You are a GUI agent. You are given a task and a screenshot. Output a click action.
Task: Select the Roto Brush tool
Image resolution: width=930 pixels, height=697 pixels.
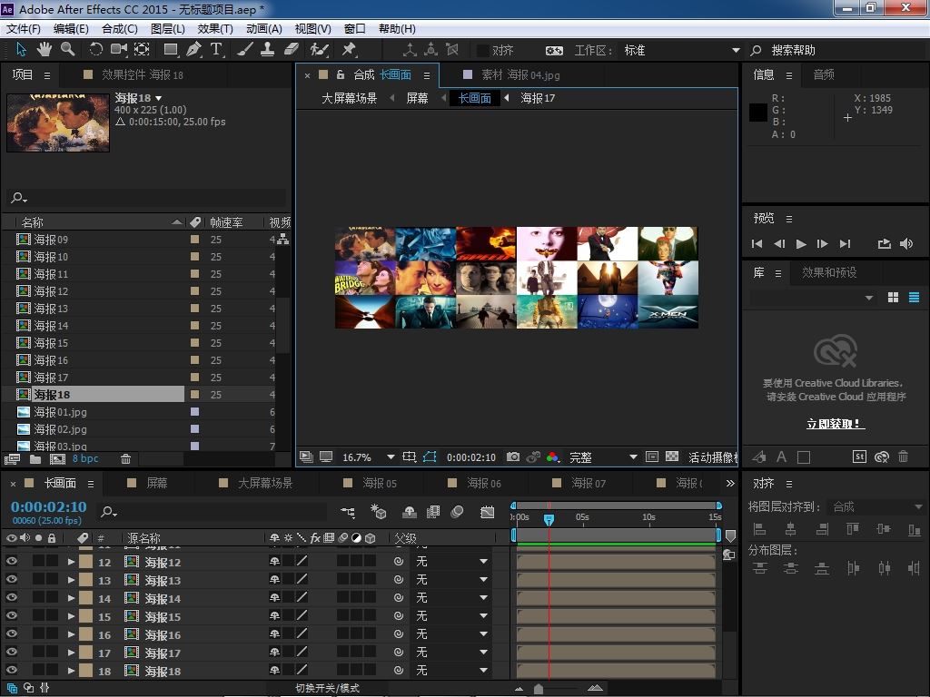(x=319, y=50)
